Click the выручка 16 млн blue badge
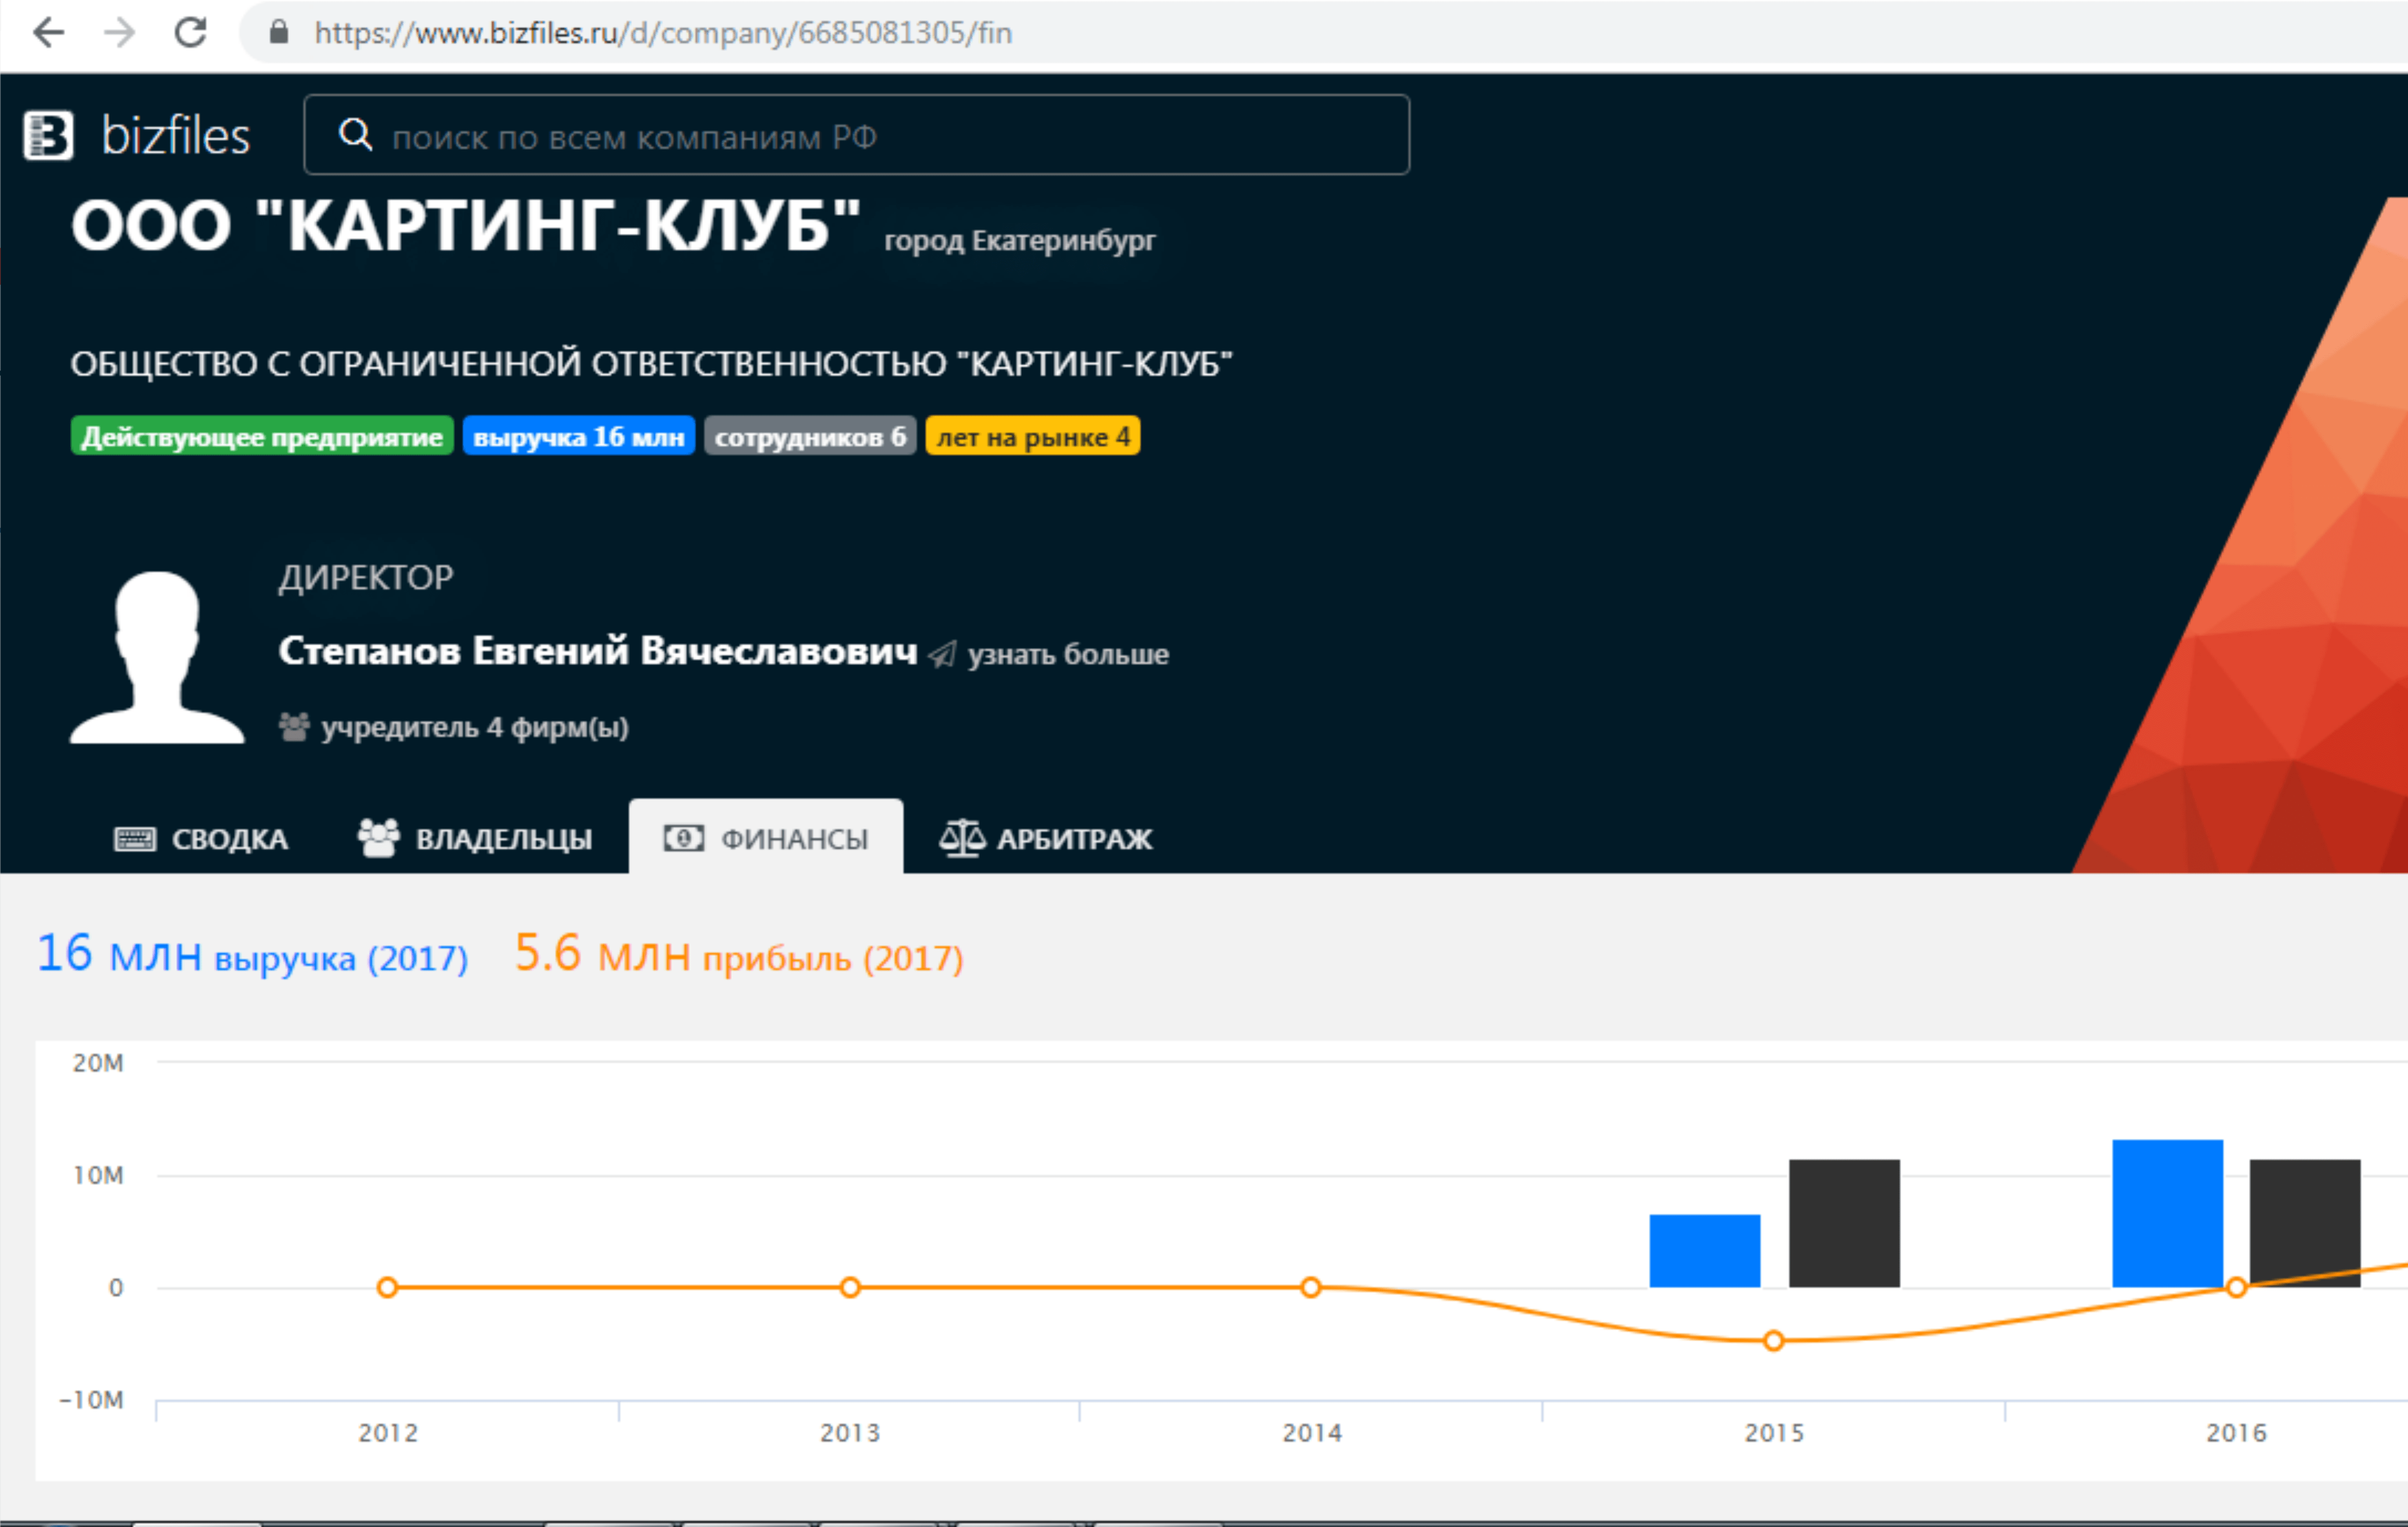The width and height of the screenshot is (2408, 1527). pyautogui.click(x=579, y=436)
